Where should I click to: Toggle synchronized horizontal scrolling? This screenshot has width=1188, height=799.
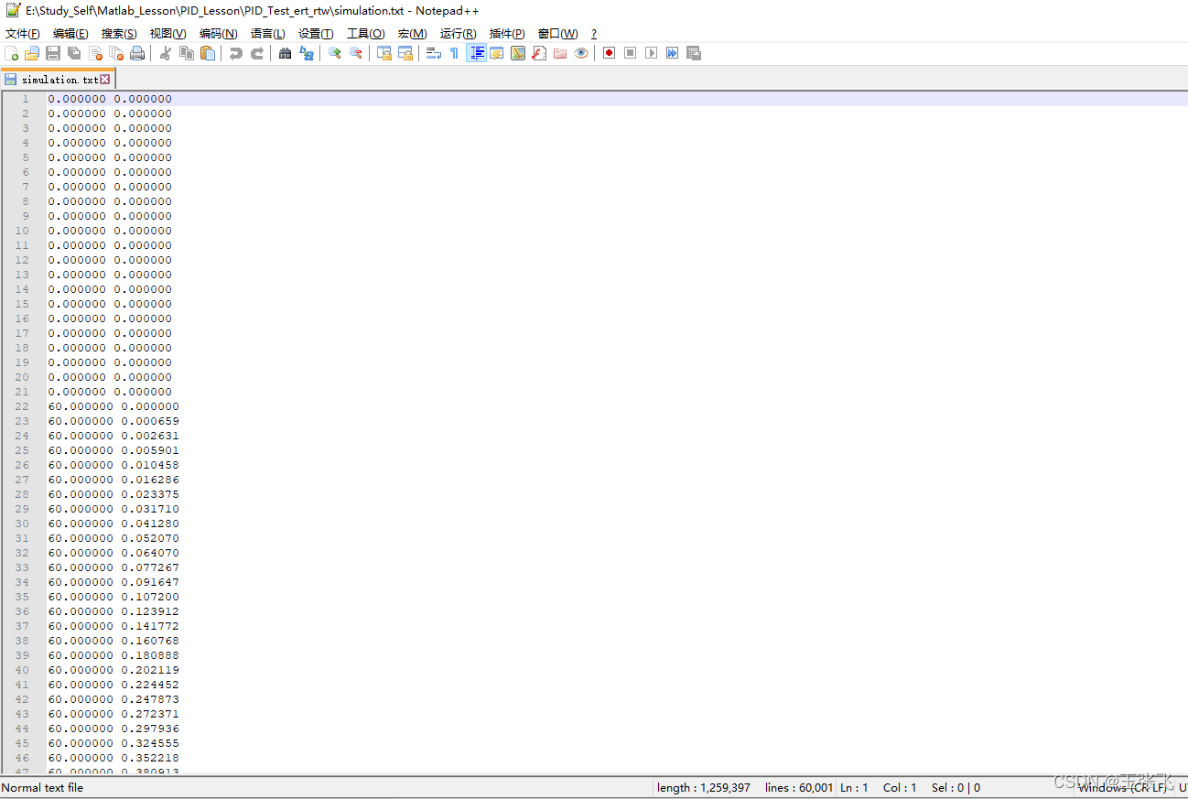click(x=405, y=53)
